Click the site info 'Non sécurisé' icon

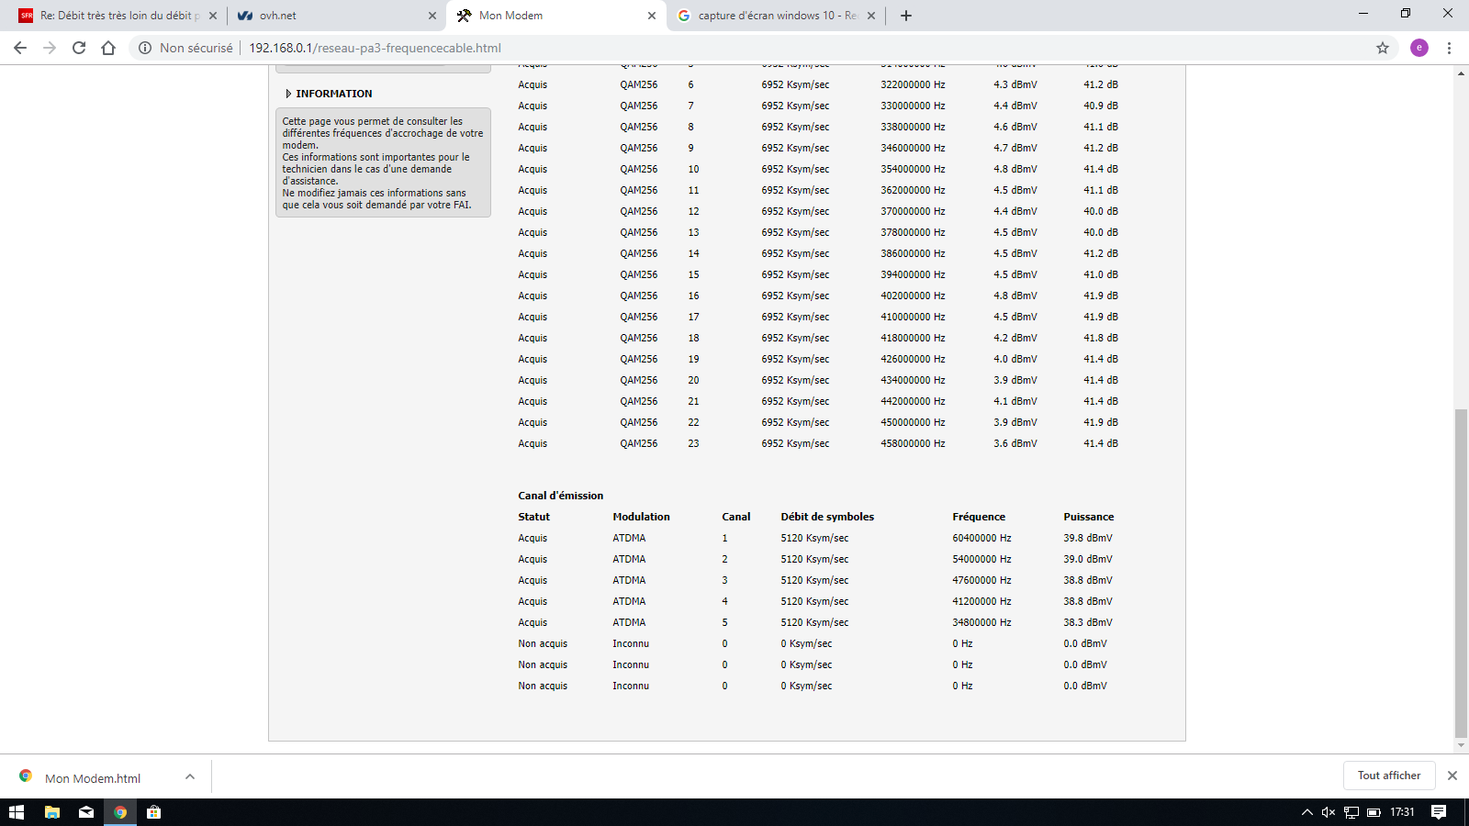pos(145,48)
